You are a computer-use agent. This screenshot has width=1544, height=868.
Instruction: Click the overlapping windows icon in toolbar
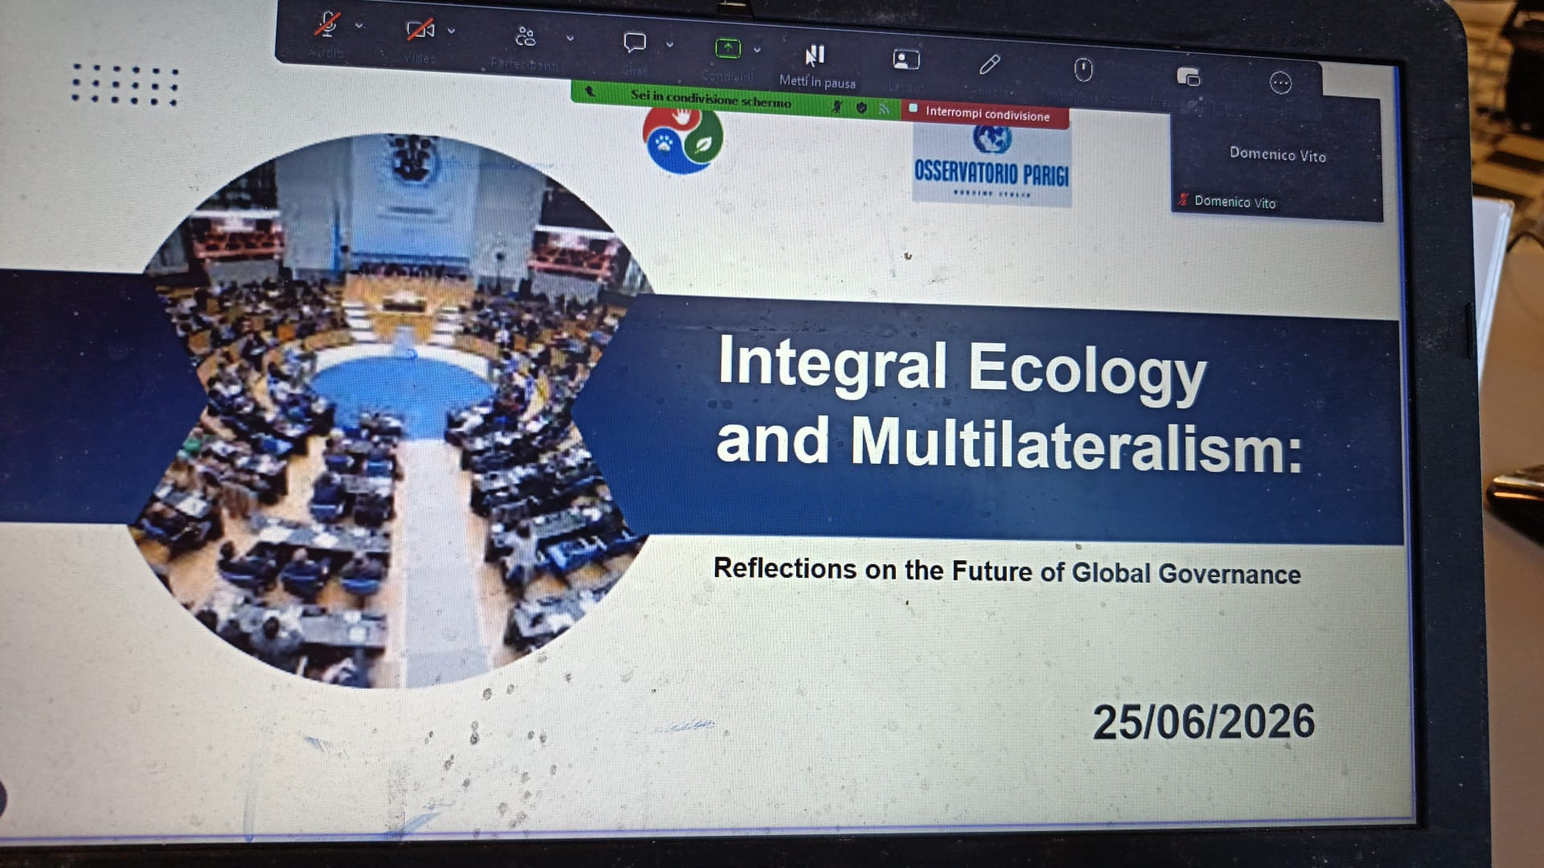1189,77
